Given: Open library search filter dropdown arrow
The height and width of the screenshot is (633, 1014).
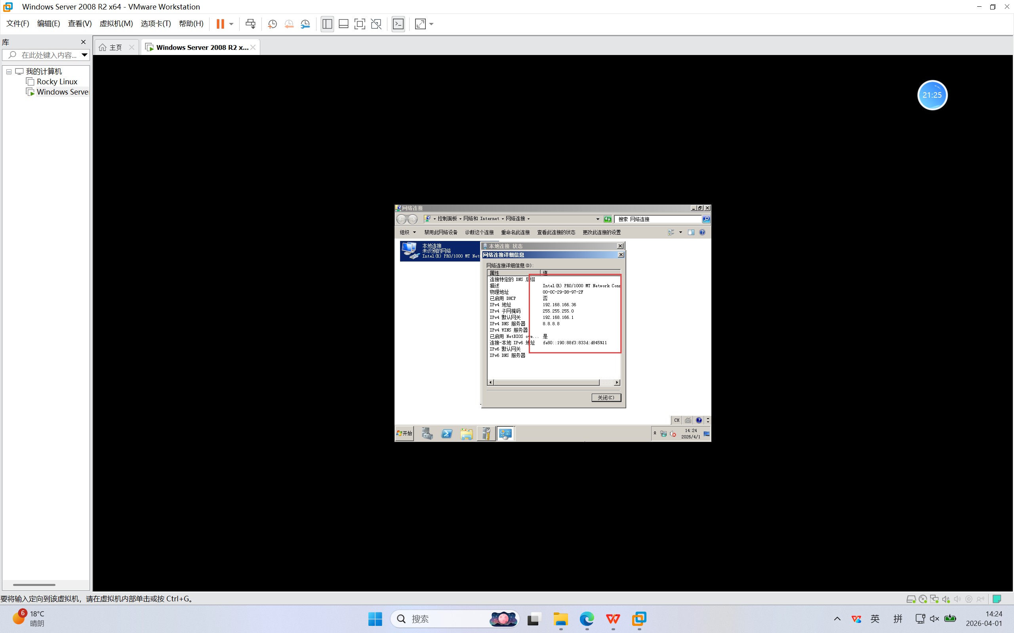Looking at the screenshot, I should (x=84, y=55).
